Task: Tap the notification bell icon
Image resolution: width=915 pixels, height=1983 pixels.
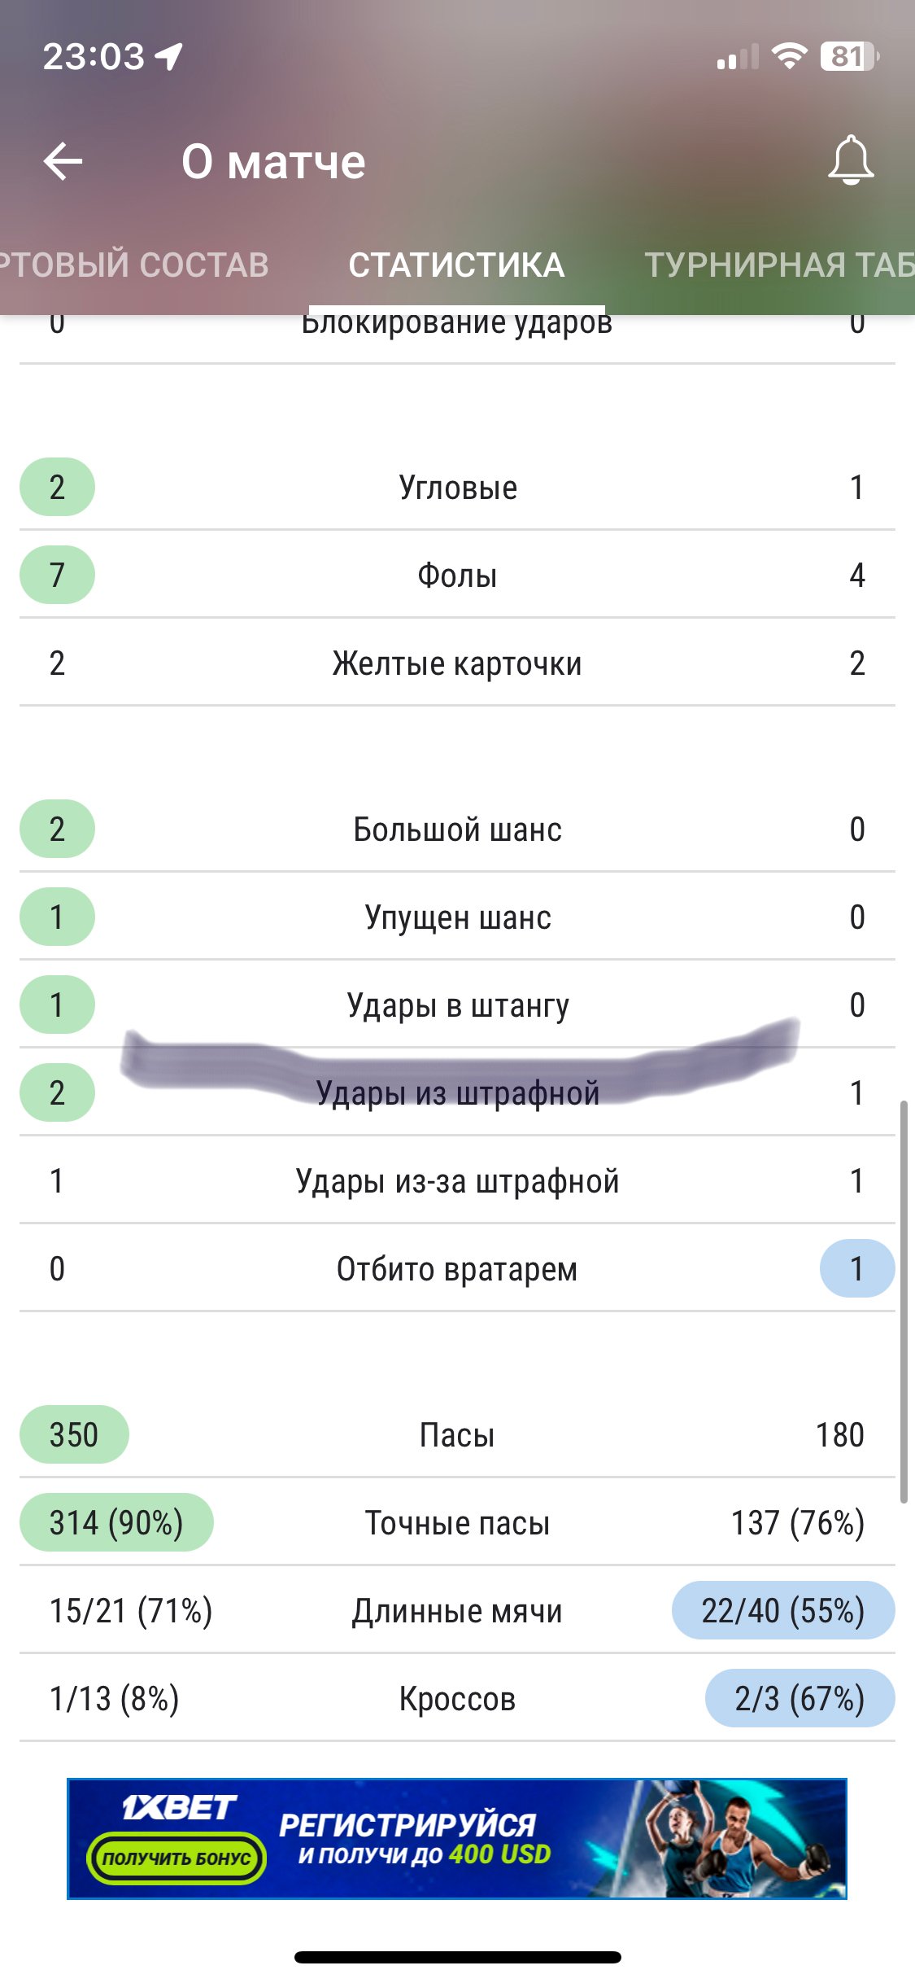Action: point(850,160)
